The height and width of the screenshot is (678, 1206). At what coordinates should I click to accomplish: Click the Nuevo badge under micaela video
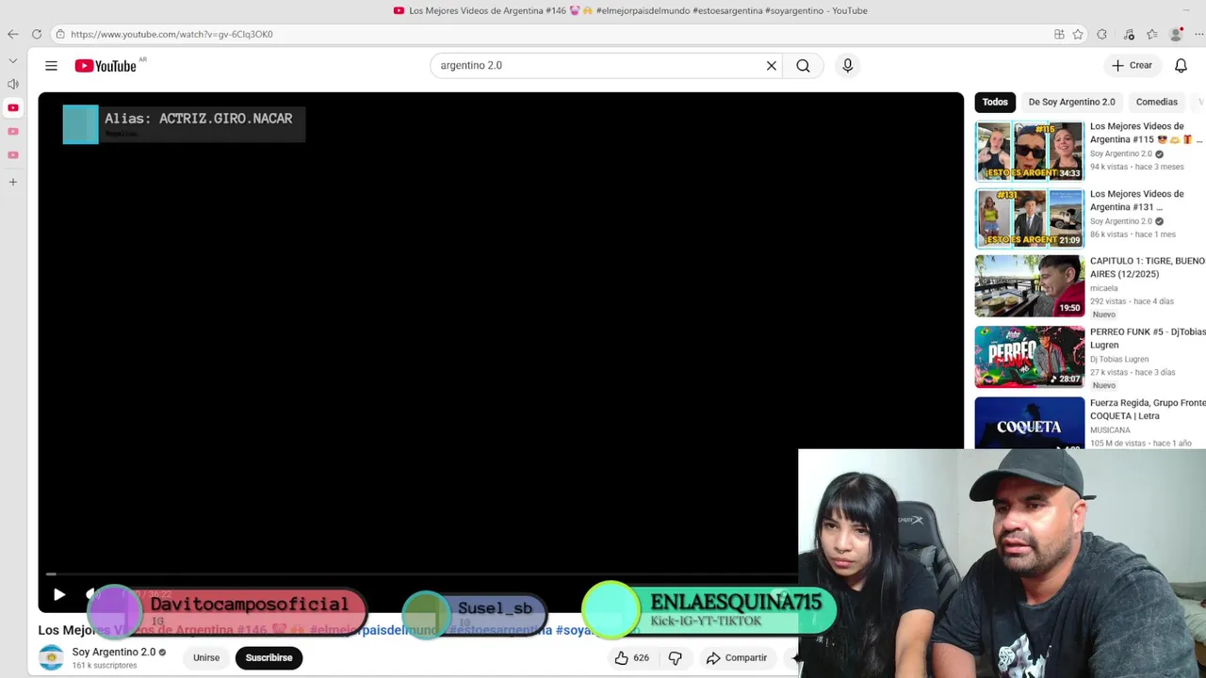pos(1103,315)
